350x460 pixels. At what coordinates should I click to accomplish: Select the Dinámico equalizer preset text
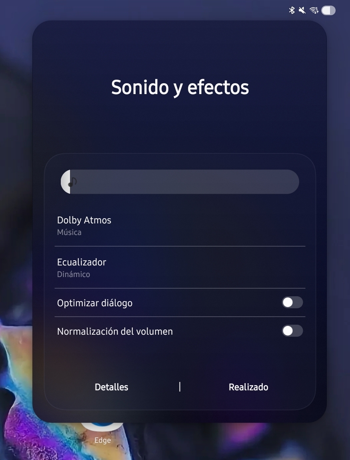(73, 274)
